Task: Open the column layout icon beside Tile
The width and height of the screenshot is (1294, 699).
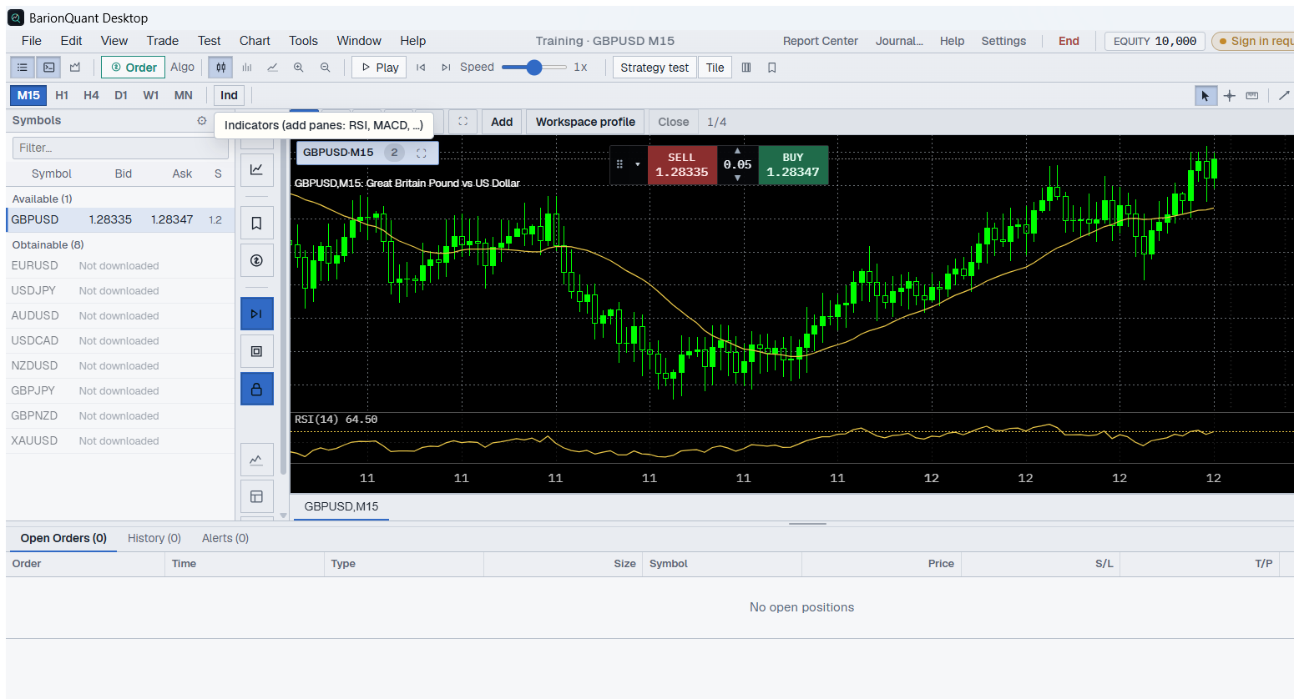Action: click(x=746, y=68)
